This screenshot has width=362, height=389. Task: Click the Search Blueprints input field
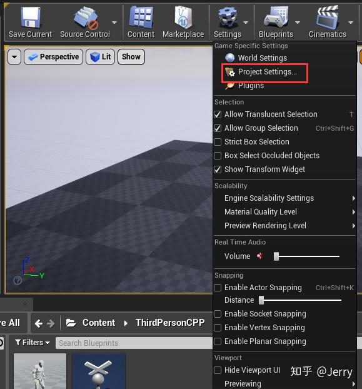click(x=134, y=343)
